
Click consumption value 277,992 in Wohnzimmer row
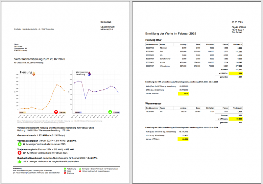(x=239, y=66)
